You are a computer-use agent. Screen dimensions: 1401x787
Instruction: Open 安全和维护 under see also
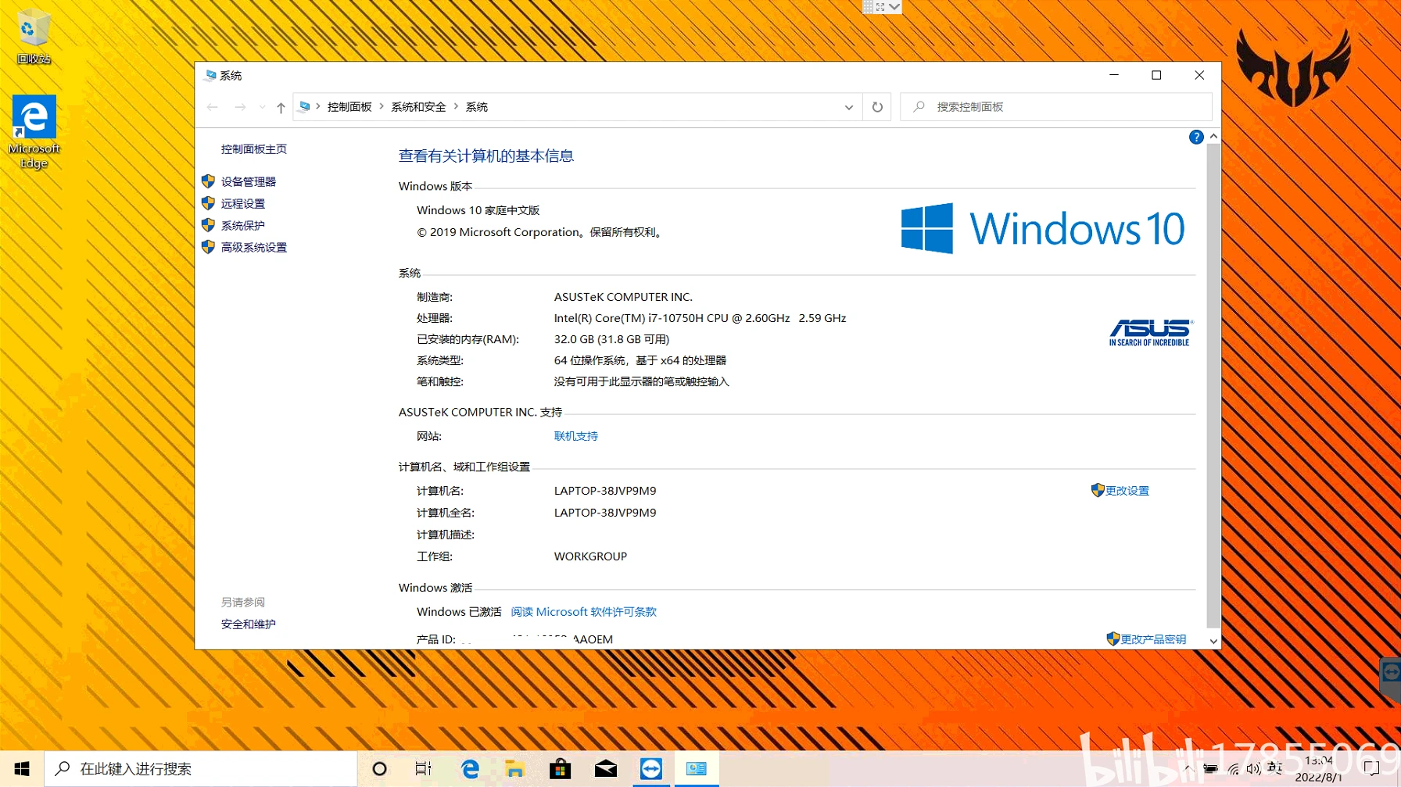249,624
